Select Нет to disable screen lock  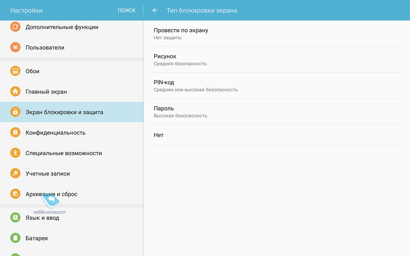tap(276, 135)
